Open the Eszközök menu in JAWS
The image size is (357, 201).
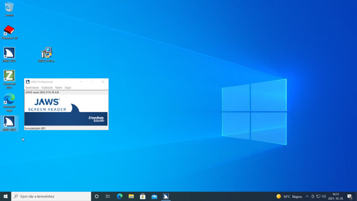coord(47,88)
